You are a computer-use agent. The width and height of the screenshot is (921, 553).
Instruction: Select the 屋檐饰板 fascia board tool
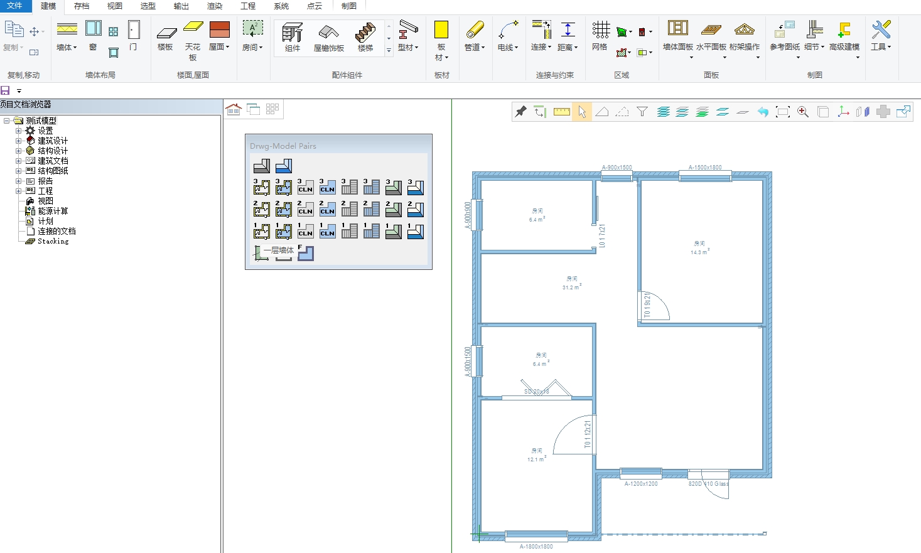tap(328, 38)
